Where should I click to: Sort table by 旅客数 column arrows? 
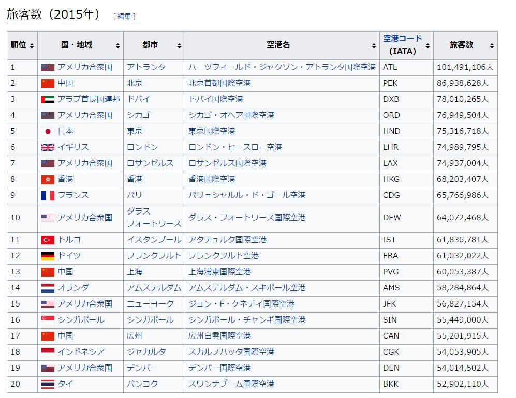coord(492,45)
